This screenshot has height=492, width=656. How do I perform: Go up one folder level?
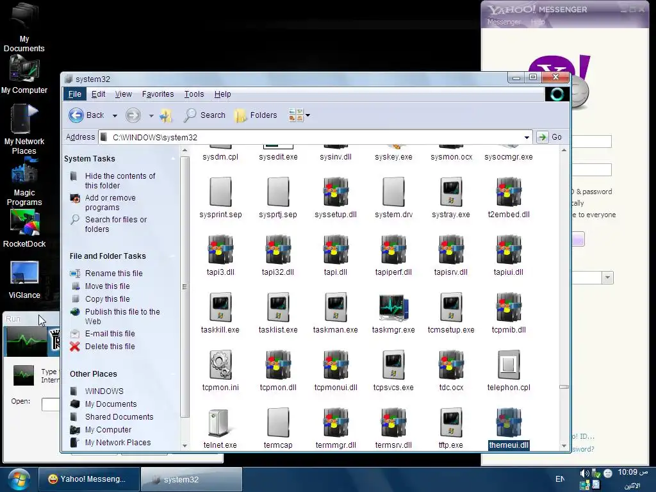click(x=166, y=115)
